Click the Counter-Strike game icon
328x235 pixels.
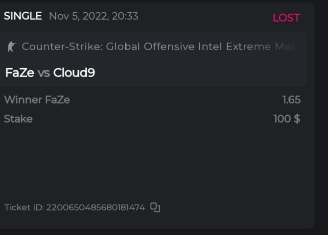pyautogui.click(x=11, y=47)
